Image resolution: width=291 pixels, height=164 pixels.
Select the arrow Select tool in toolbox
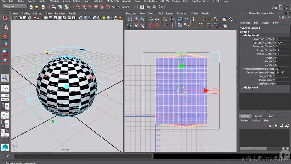[x=5, y=18]
